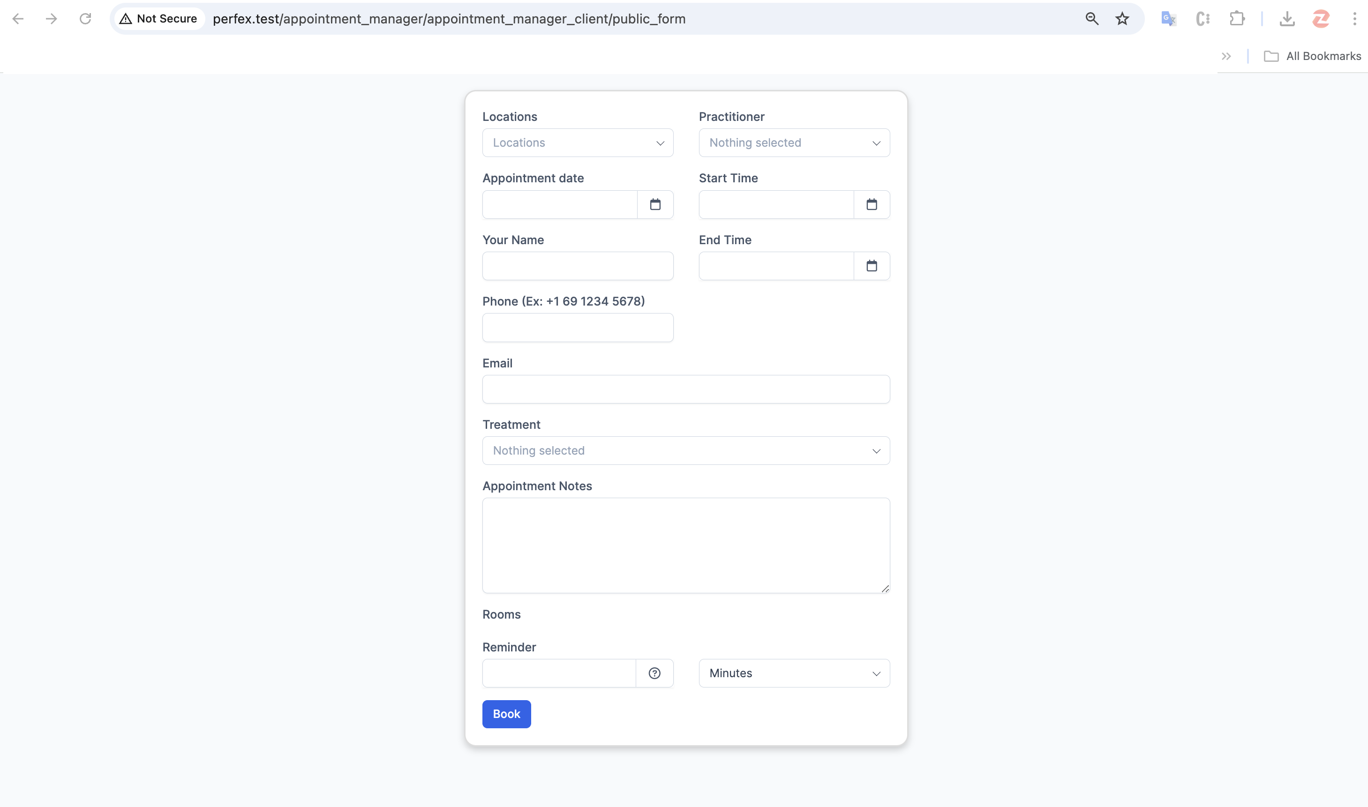
Task: Click the Reminder help question mark icon
Action: click(x=654, y=672)
